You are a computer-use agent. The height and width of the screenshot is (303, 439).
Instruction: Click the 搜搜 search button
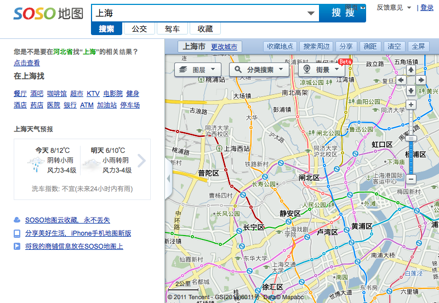pyautogui.click(x=343, y=13)
